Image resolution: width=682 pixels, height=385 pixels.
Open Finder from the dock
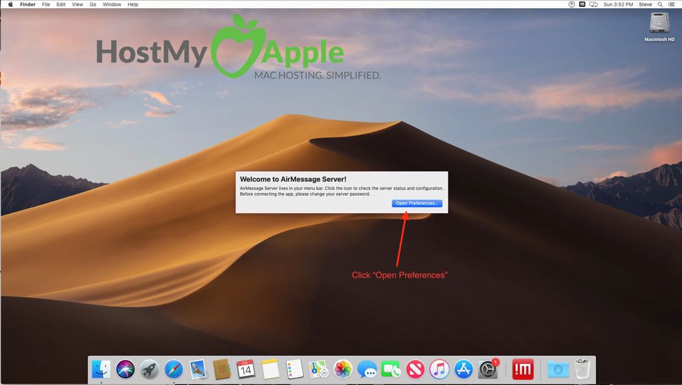(101, 369)
